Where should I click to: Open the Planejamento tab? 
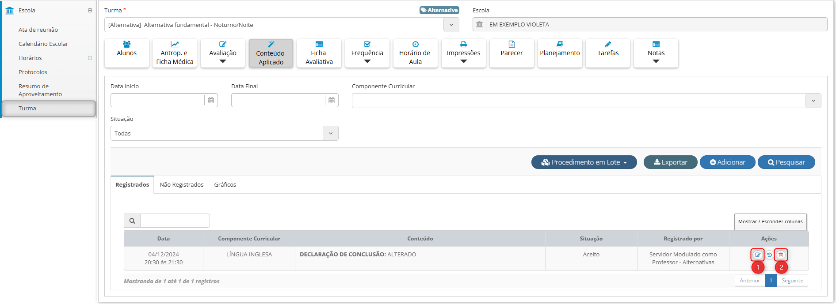(560, 53)
